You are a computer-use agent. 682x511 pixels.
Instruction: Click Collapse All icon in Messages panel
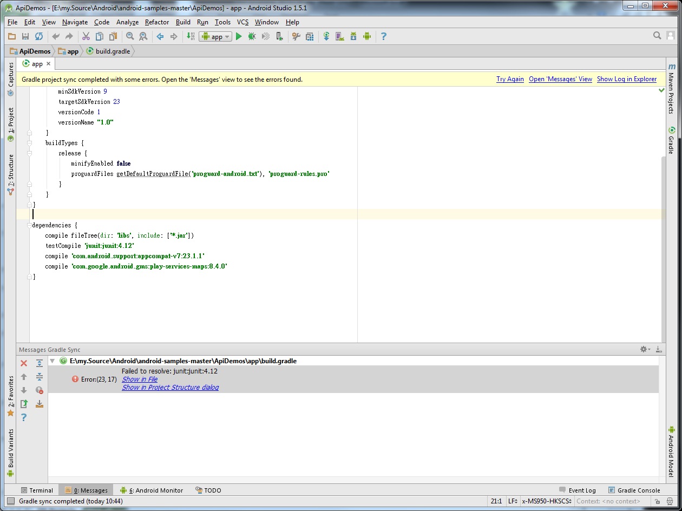point(40,377)
